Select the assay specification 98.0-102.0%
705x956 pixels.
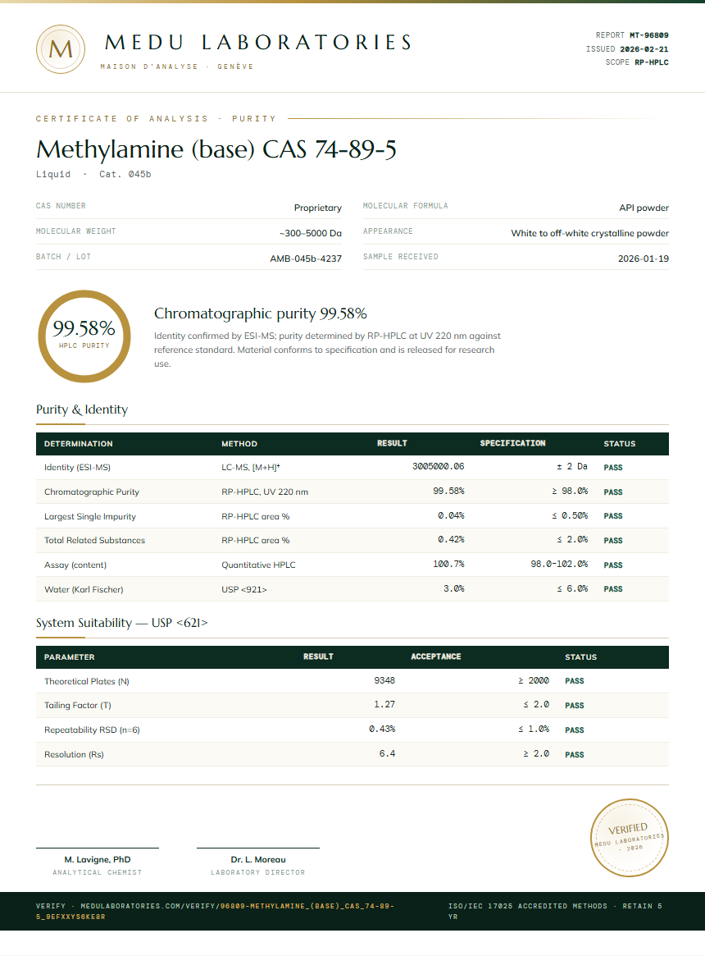(559, 564)
